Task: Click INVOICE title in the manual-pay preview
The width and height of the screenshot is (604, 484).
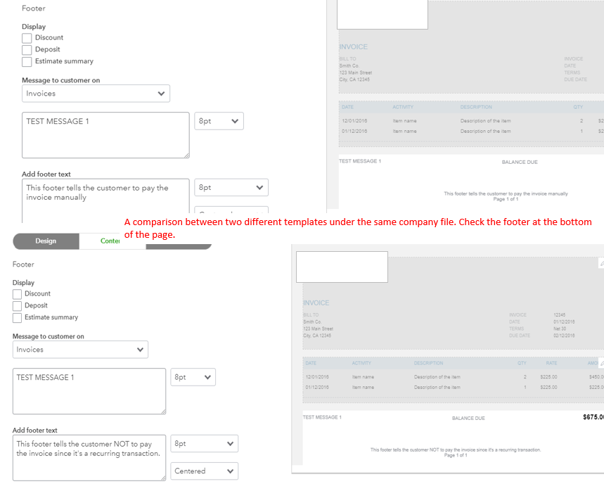Action: pos(353,47)
